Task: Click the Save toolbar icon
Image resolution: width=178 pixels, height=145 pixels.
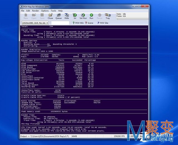Action: point(42,16)
